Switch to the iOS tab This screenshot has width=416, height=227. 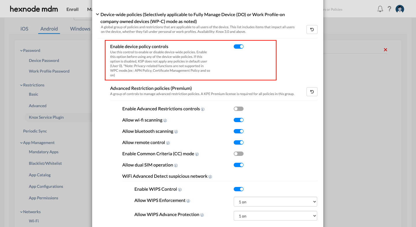(x=25, y=29)
